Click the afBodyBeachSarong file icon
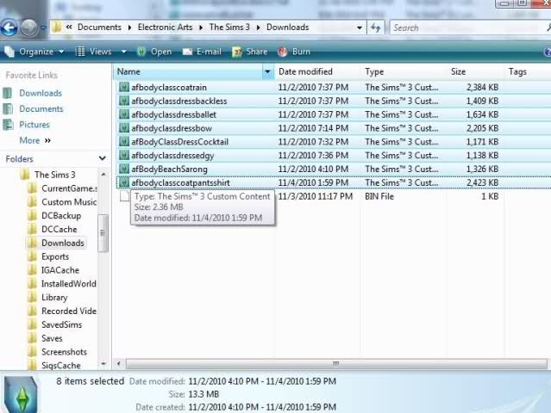Viewport: 551px width, 413px height. [123, 169]
